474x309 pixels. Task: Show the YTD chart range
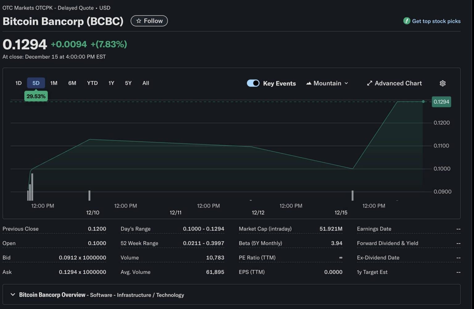(x=92, y=83)
